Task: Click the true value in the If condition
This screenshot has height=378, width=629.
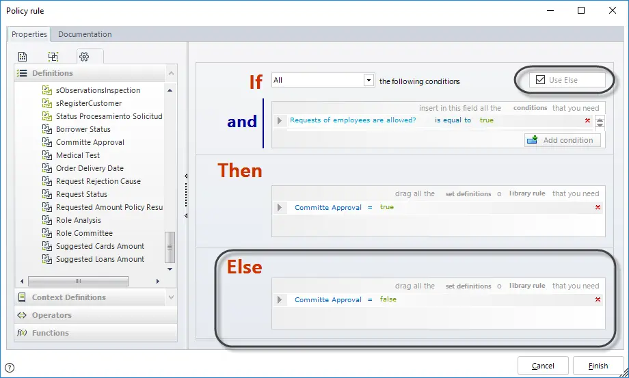Action: click(487, 120)
